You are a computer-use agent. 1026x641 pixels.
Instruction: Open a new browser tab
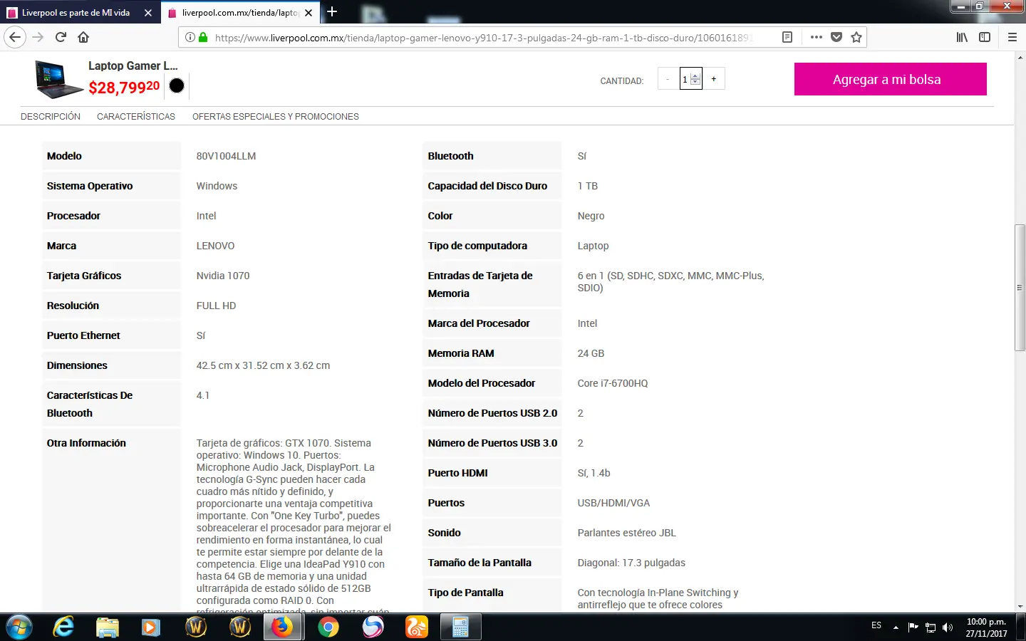[x=332, y=12]
